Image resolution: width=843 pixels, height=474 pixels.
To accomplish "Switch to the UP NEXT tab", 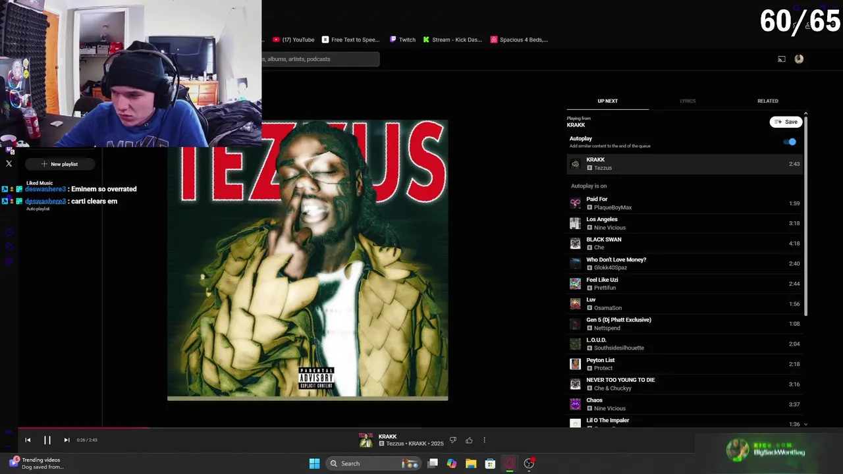I will pos(607,101).
